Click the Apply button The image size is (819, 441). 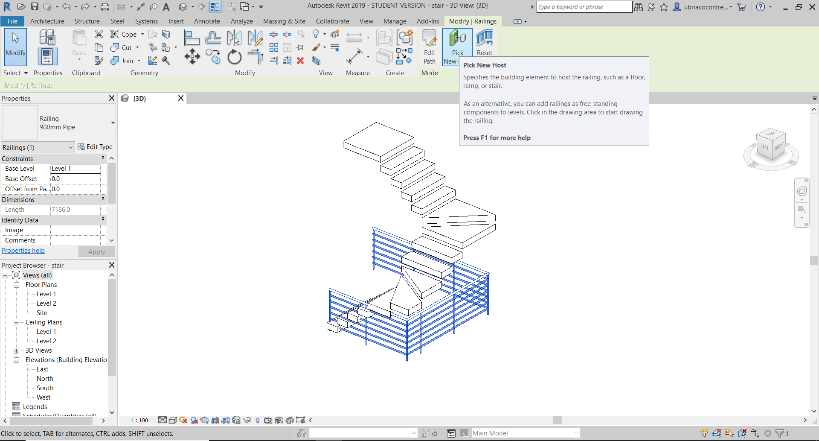point(96,251)
